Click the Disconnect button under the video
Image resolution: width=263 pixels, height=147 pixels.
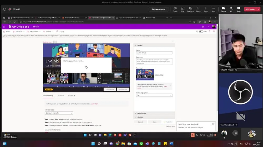pos(110,90)
